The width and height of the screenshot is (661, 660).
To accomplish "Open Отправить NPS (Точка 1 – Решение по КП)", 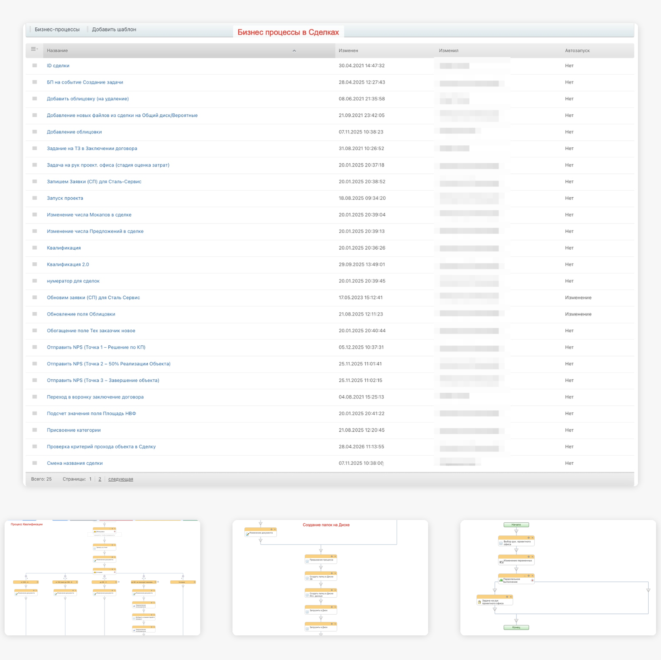I will pyautogui.click(x=96, y=347).
